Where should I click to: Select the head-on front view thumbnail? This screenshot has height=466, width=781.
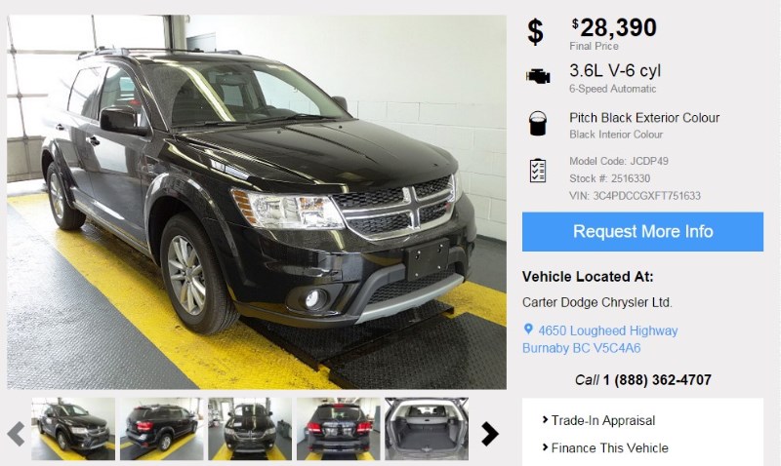(250, 429)
